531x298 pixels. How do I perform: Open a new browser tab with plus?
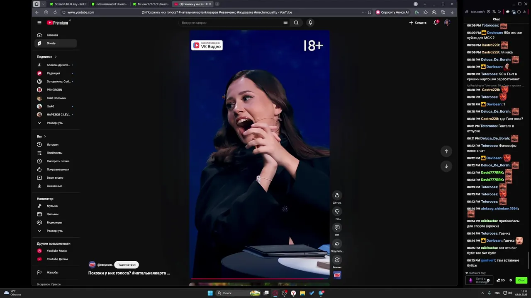pyautogui.click(x=217, y=4)
